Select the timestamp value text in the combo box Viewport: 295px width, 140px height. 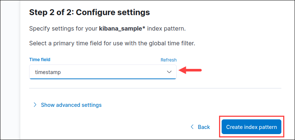[x=48, y=72]
